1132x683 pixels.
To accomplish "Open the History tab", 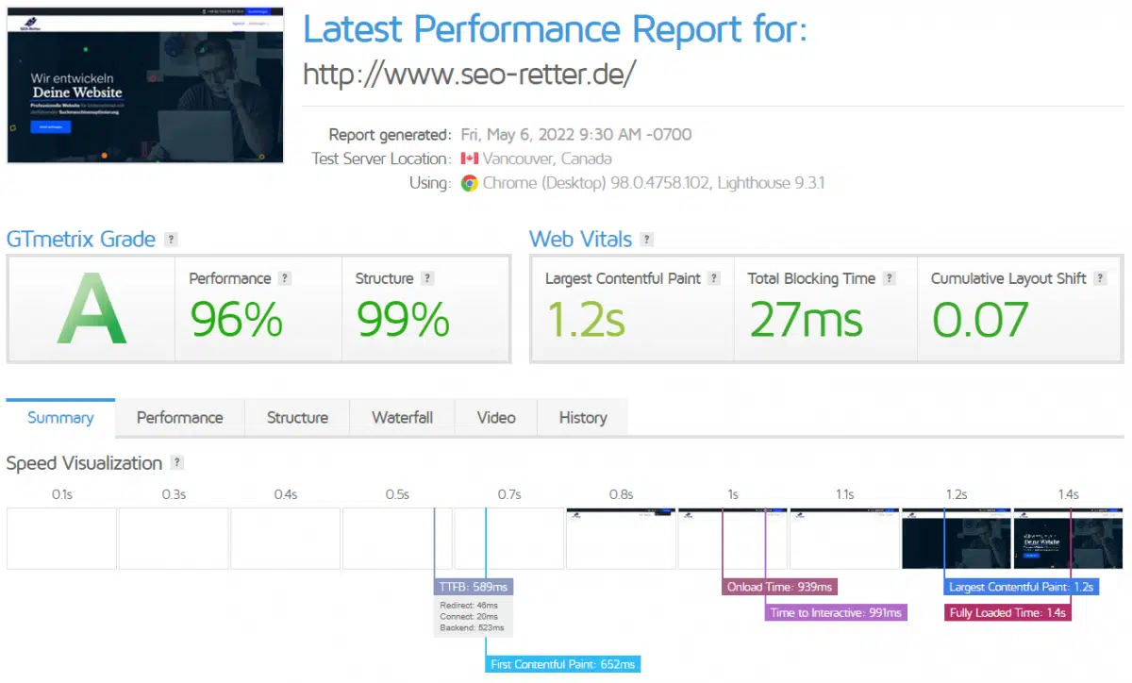I will [582, 418].
